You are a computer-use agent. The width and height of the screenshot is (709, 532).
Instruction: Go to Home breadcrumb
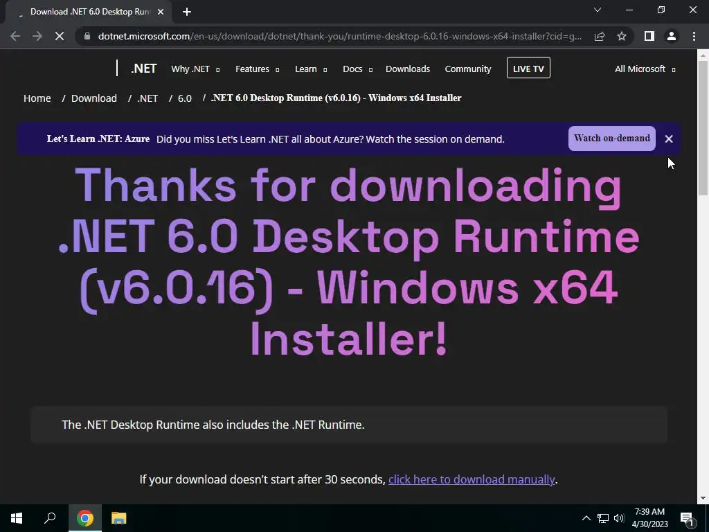(x=37, y=98)
